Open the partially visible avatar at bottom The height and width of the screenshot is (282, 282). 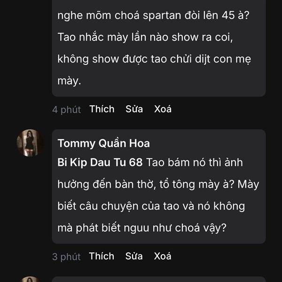[31, 280]
